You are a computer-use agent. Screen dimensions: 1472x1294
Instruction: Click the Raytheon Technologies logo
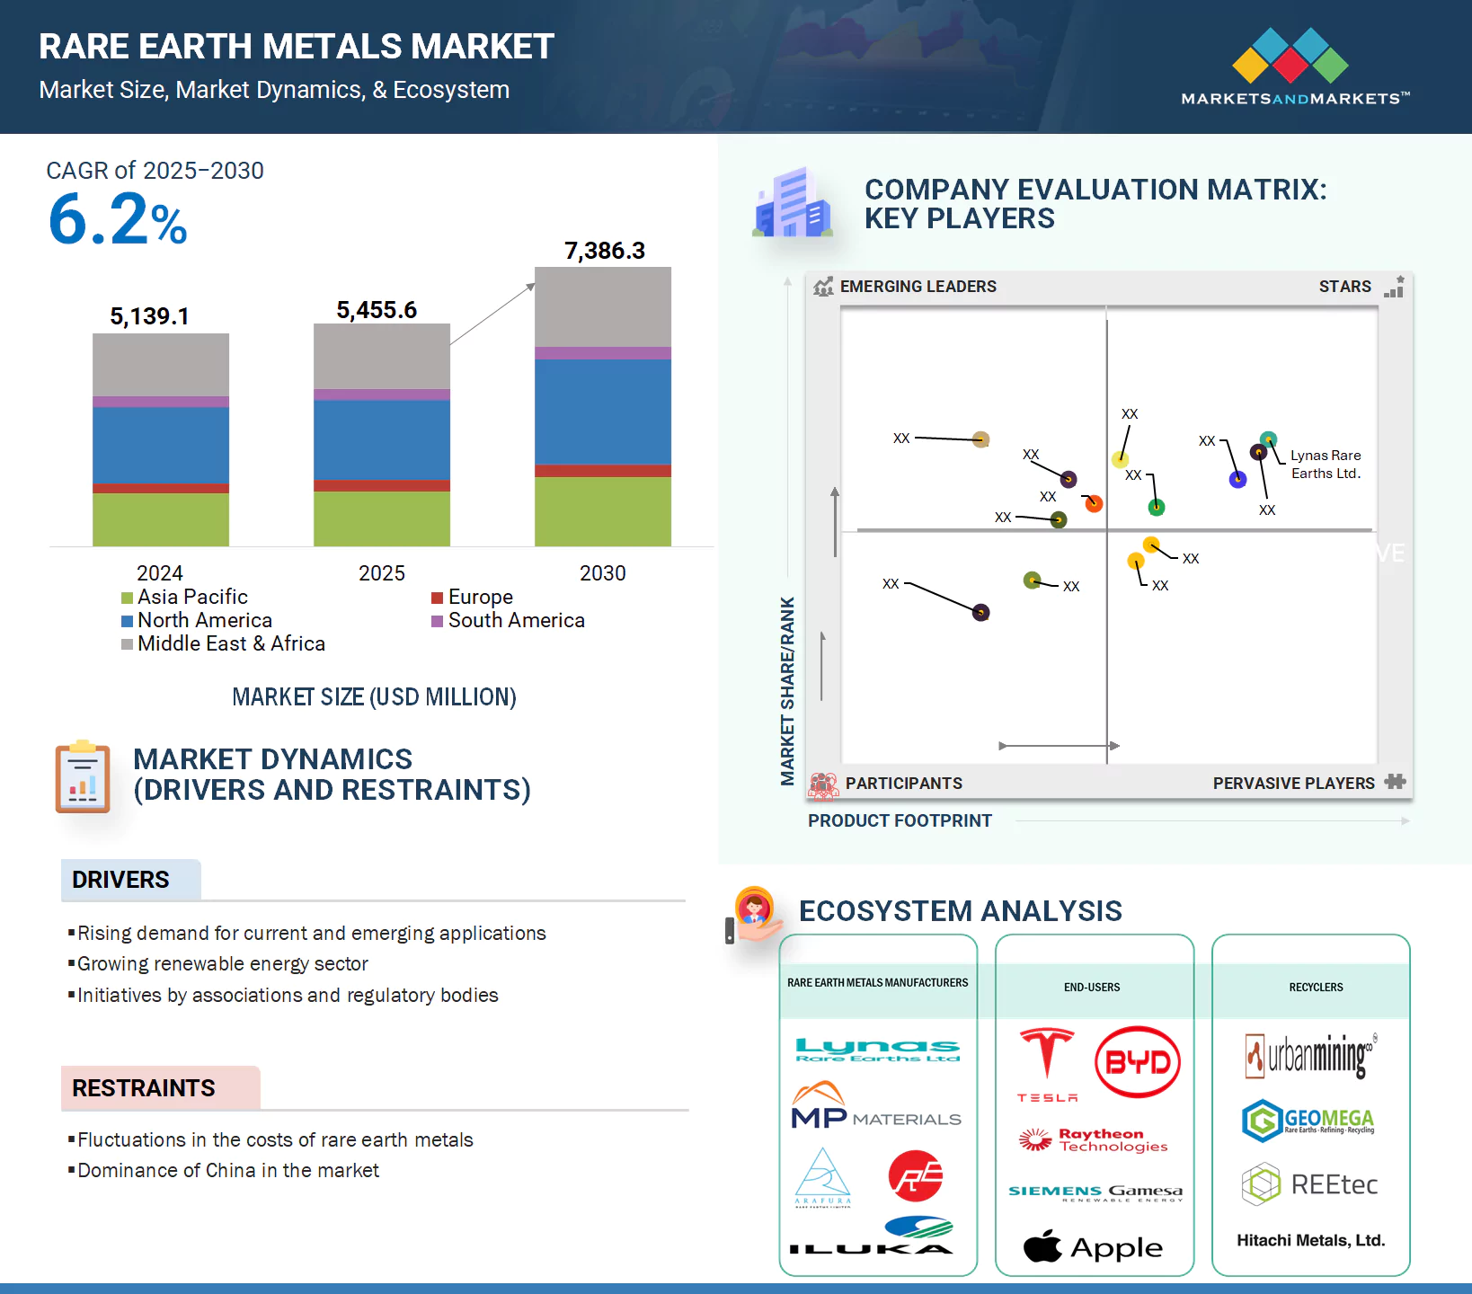(1094, 1139)
